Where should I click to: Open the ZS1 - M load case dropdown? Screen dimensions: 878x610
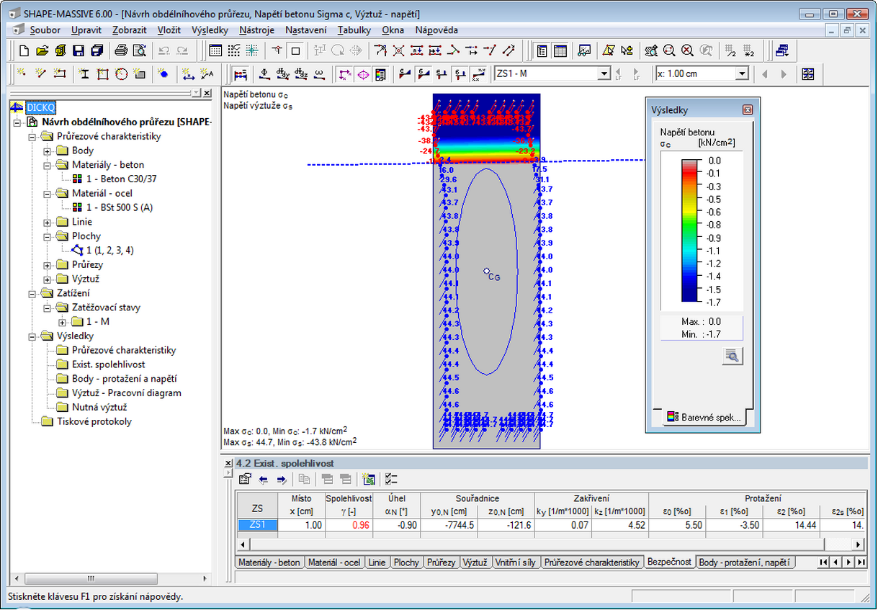point(604,73)
